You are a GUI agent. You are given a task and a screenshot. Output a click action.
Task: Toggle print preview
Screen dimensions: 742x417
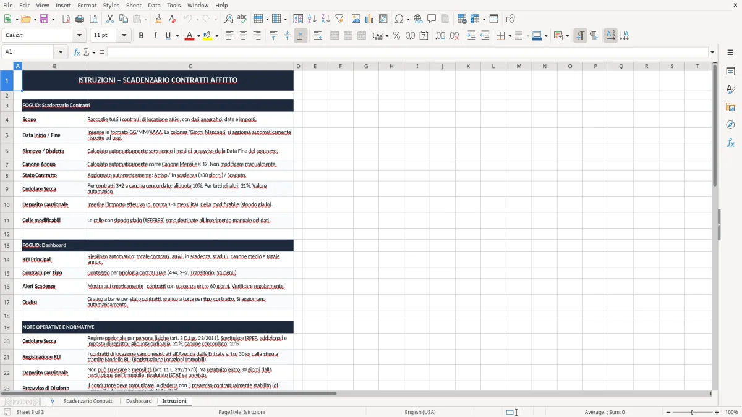(x=93, y=19)
